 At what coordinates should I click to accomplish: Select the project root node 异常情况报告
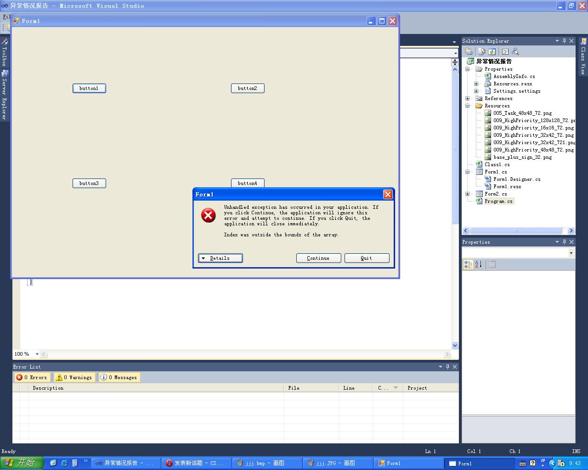point(494,61)
